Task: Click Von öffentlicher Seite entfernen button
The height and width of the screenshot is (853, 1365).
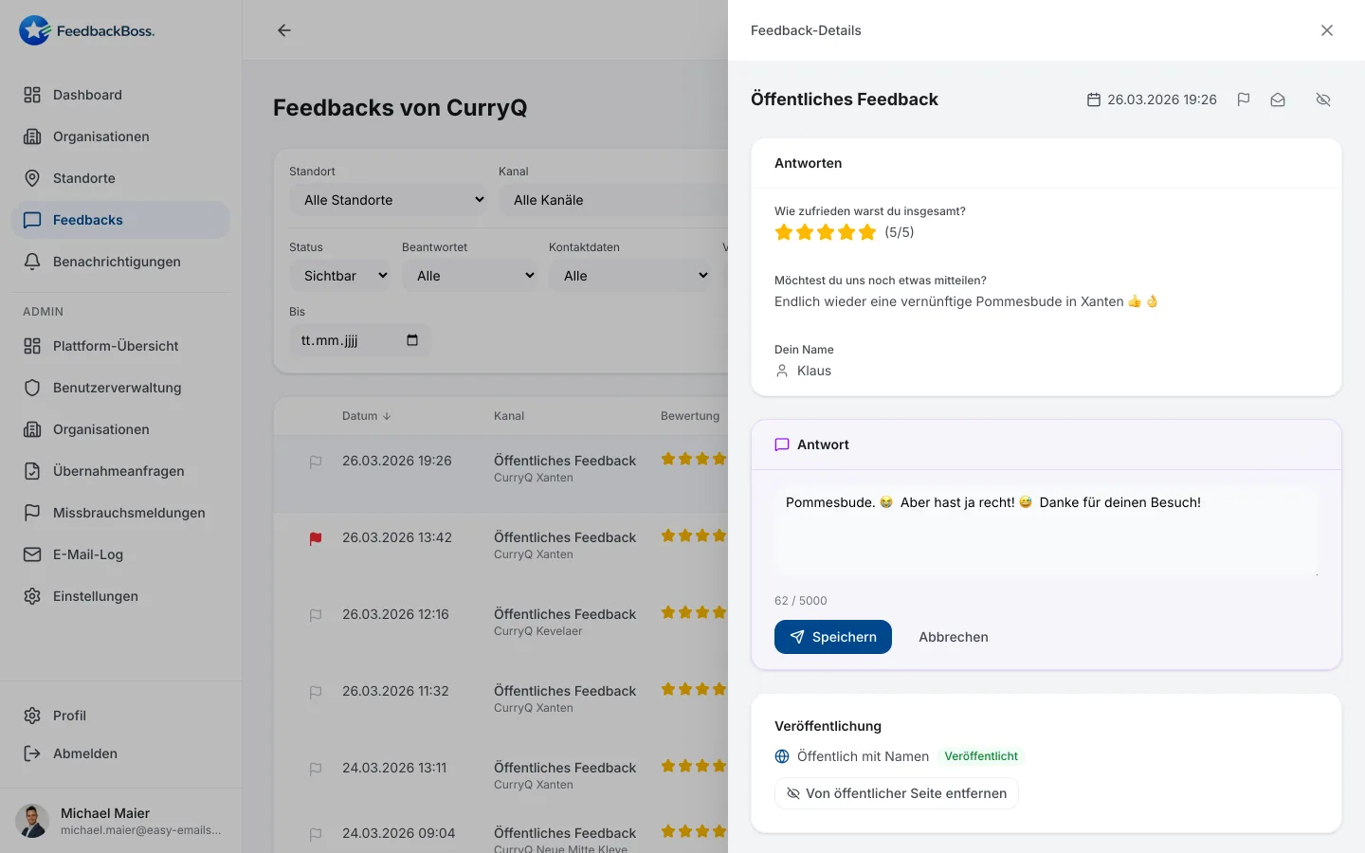Action: [897, 793]
